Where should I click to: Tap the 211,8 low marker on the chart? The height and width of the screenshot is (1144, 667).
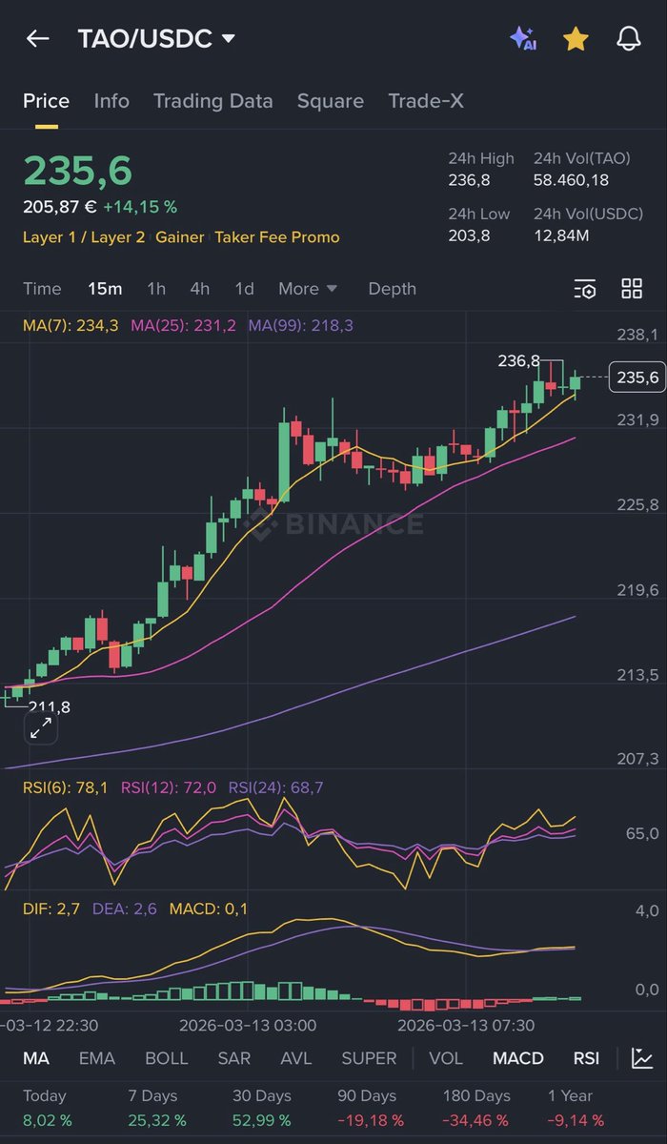tap(50, 706)
